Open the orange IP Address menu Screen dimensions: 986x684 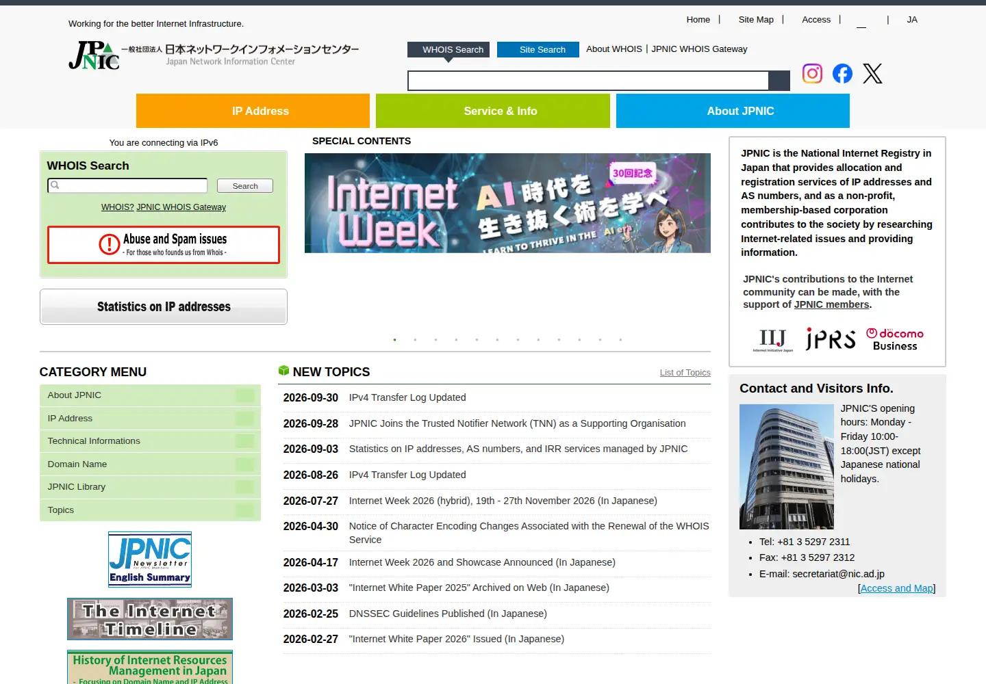[253, 111]
